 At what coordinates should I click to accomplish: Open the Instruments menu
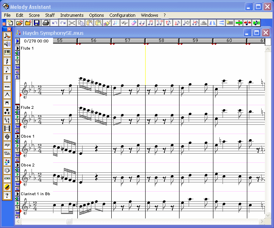[x=72, y=15]
